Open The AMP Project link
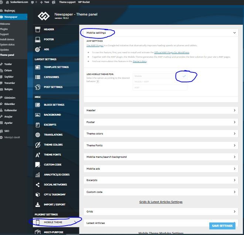The width and height of the screenshot is (244, 235). coord(95,45)
